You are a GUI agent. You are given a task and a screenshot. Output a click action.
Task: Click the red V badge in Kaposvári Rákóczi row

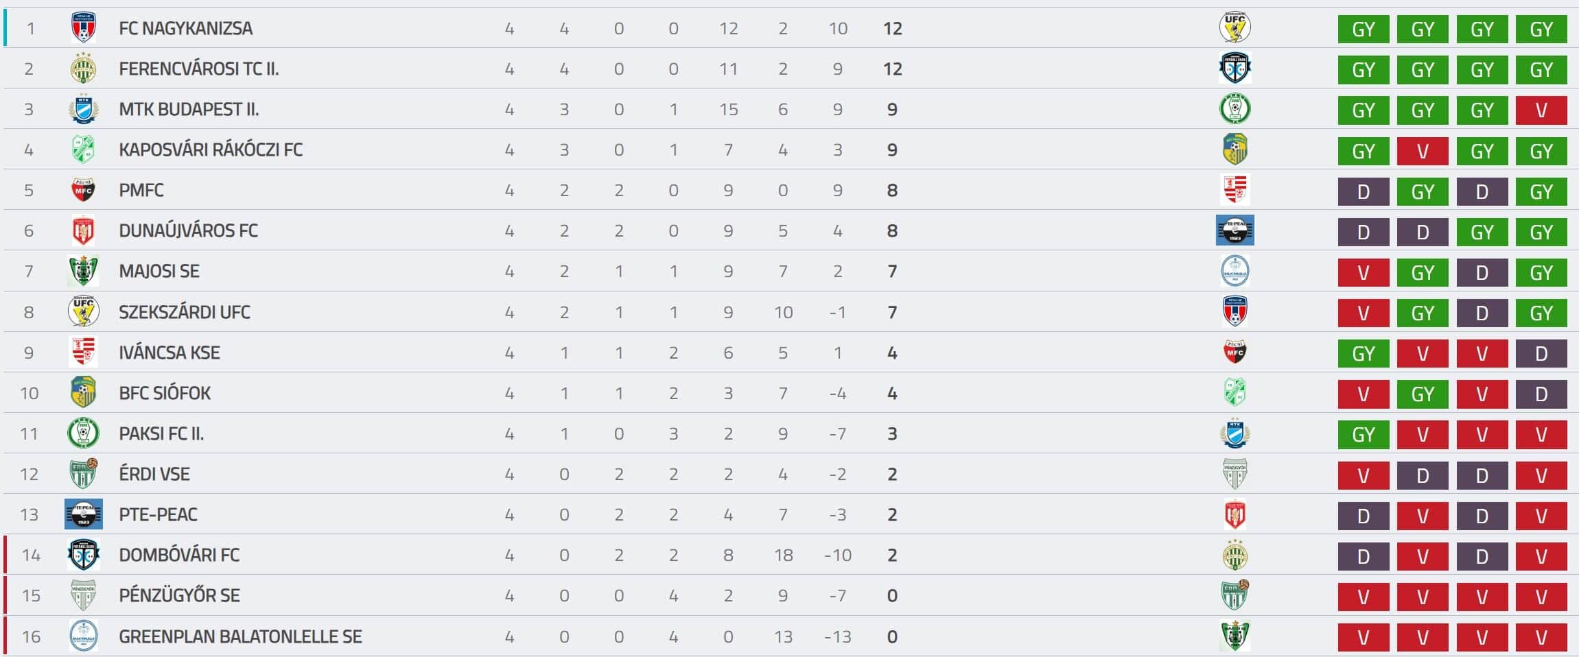1423,150
